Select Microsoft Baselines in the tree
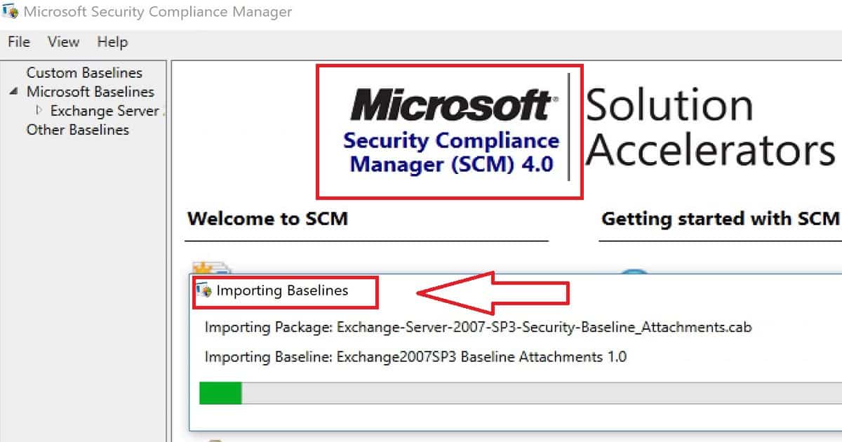Viewport: 842px width, 442px height. click(91, 92)
